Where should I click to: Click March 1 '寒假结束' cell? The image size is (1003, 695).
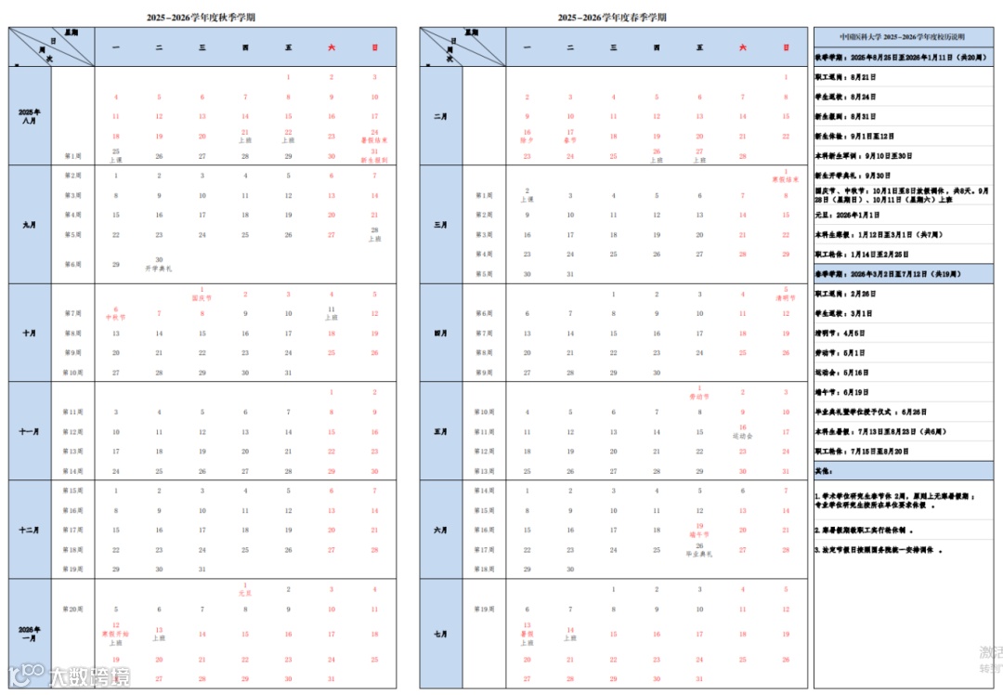pos(786,176)
